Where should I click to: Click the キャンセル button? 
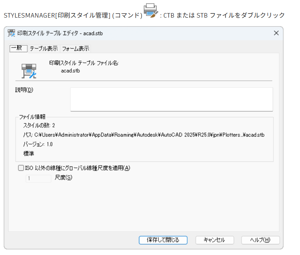214,240
